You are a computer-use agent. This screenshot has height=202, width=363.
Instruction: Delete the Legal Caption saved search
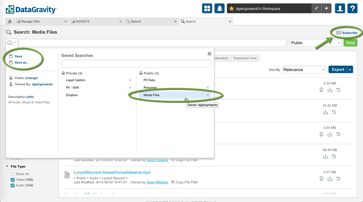pos(130,80)
